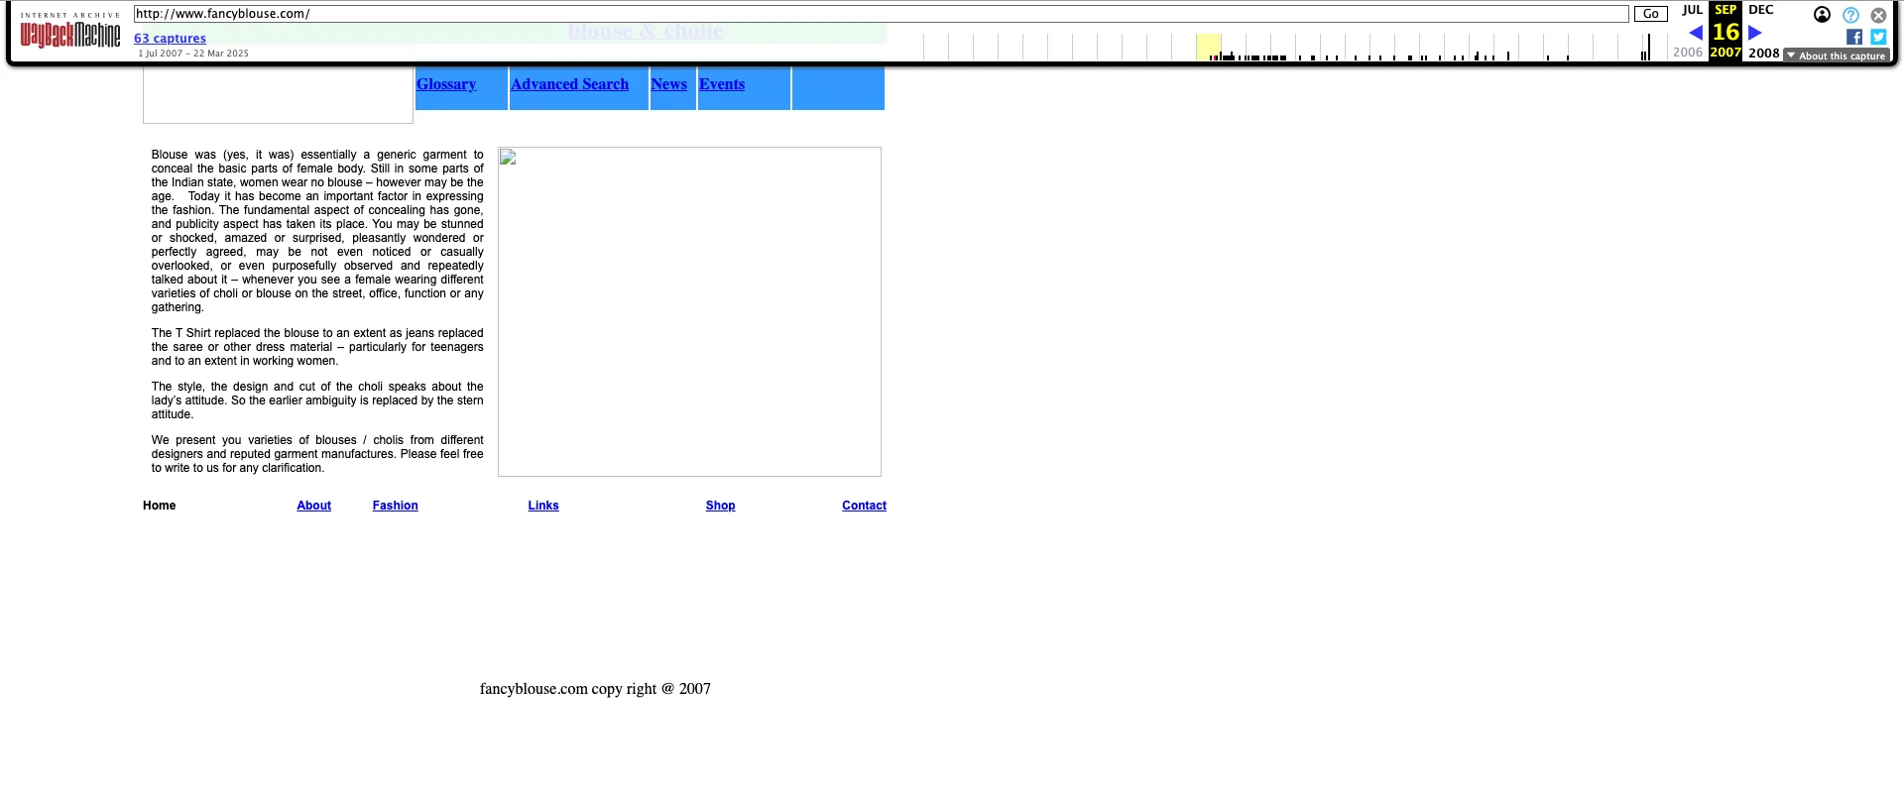1904x795 pixels.
Task: Share capture on Facebook
Action: pyautogui.click(x=1853, y=37)
